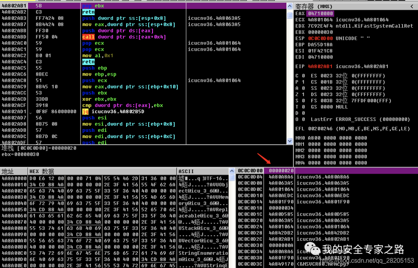The width and height of the screenshot is (418, 268).
Task: Click comment icucnv36.4A8063A5 on row 4A802AB3
Action: pyautogui.click(x=214, y=18)
